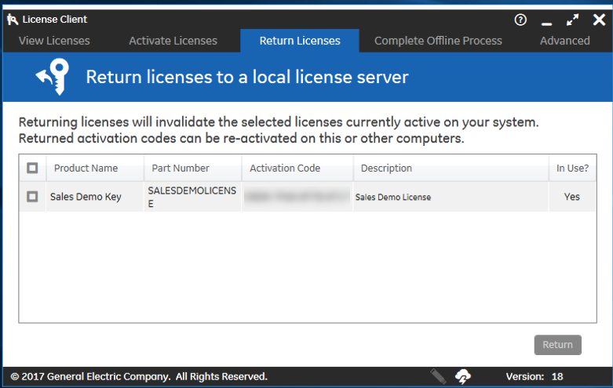Click the return key icon in blue banner
613x388 pixels.
[x=53, y=77]
